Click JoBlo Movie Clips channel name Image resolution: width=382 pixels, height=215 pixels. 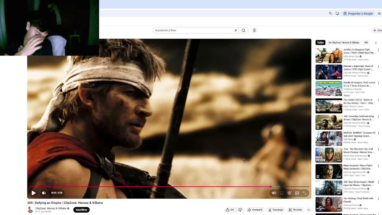click(351, 56)
